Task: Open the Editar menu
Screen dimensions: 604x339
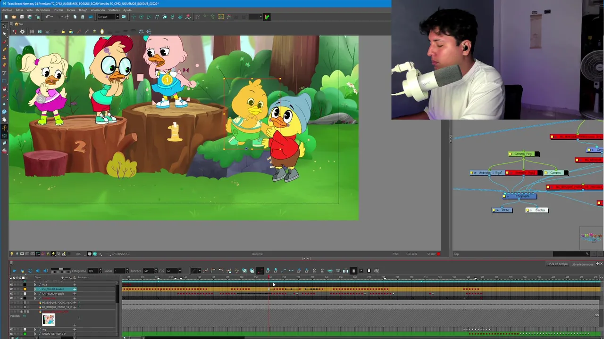Action: click(x=19, y=10)
